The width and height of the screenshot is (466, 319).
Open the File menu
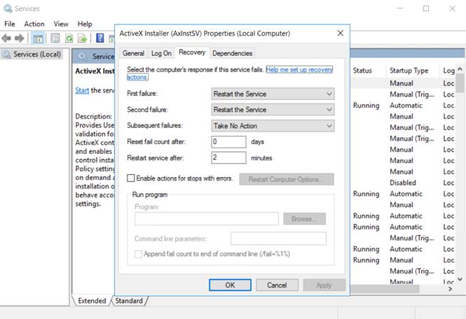point(10,24)
